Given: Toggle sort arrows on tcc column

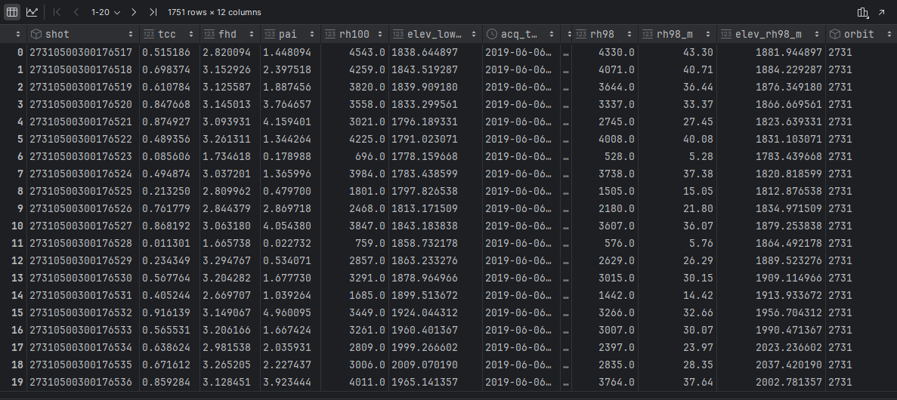Looking at the screenshot, I should 190,34.
